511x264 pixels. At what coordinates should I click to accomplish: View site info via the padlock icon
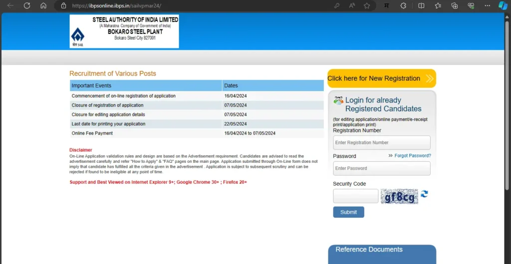63,6
